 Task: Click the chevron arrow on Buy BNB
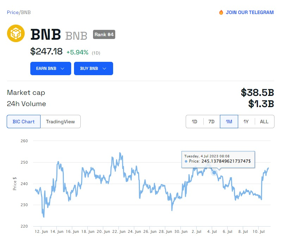pyautogui.click(x=104, y=68)
